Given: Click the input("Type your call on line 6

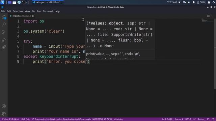Looking at the screenshot, I should click(67, 46).
